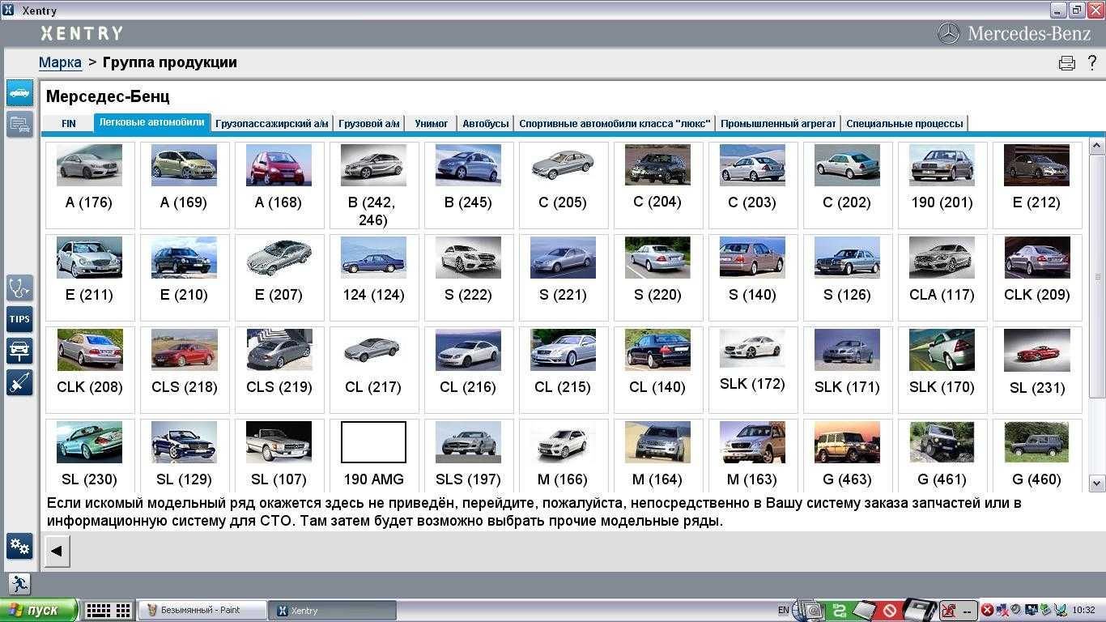
Task: Click the red prohibition tray icon
Action: click(x=890, y=610)
